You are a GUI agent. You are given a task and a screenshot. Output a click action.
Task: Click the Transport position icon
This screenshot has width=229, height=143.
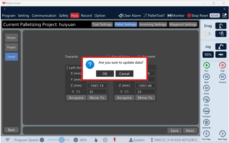click(206, 111)
